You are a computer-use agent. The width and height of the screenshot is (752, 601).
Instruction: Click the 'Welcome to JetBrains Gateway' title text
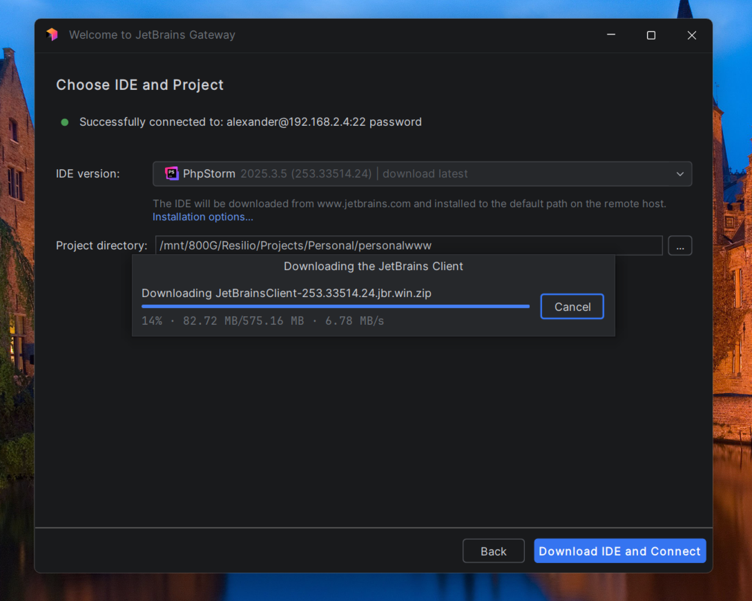152,35
